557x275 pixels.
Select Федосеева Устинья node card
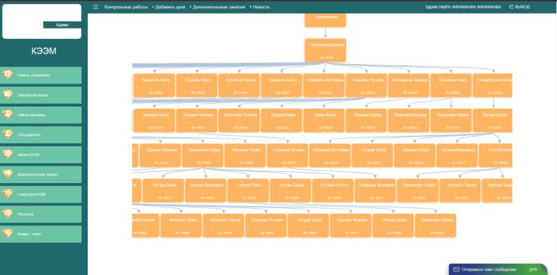click(x=239, y=120)
